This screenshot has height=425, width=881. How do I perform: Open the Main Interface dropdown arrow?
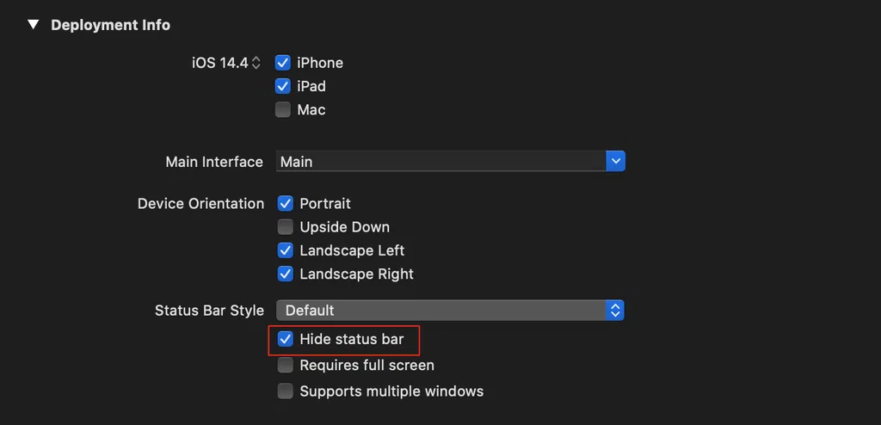[x=616, y=162]
